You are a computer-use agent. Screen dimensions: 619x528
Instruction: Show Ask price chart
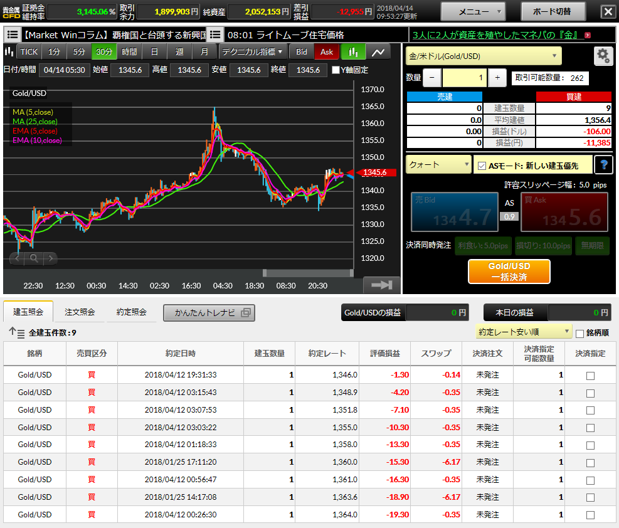click(327, 51)
